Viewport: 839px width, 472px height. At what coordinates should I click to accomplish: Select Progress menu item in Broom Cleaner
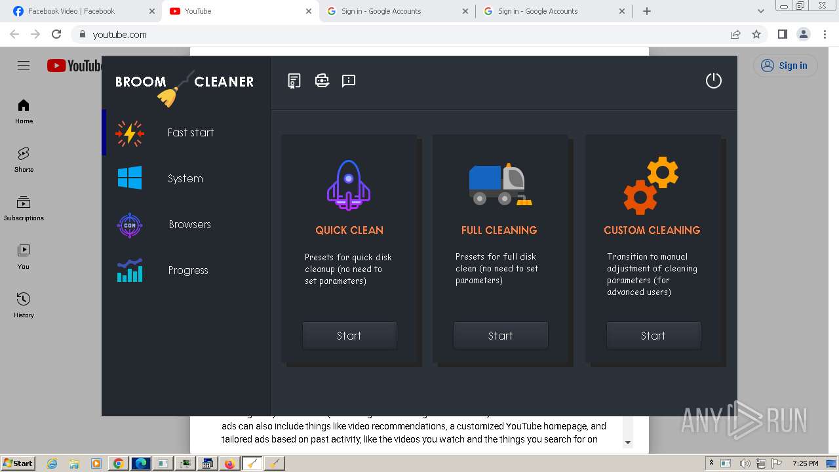tap(187, 270)
